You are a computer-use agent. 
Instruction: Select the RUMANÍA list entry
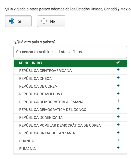(70, 149)
